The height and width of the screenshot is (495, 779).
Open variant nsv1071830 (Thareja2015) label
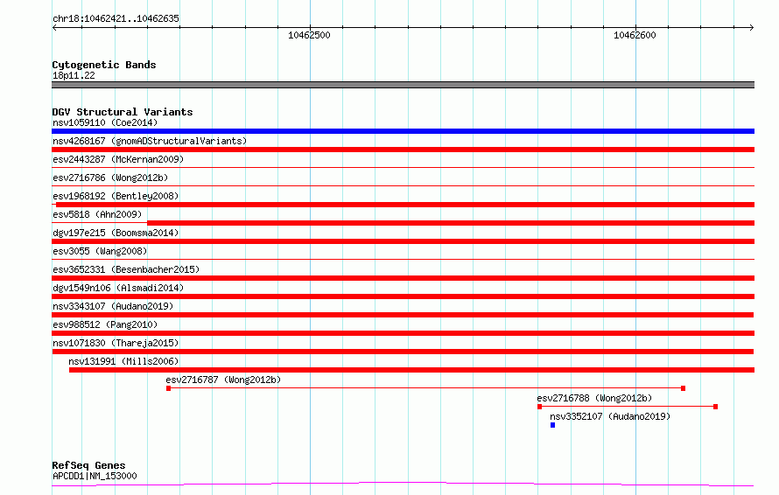pyautogui.click(x=116, y=343)
